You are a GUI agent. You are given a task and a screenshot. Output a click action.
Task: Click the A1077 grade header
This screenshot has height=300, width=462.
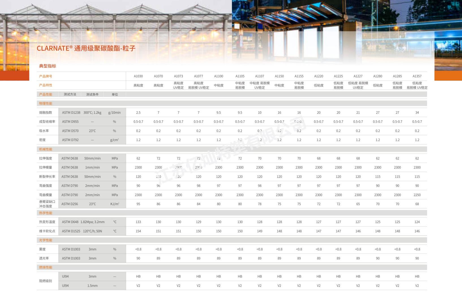pos(199,76)
